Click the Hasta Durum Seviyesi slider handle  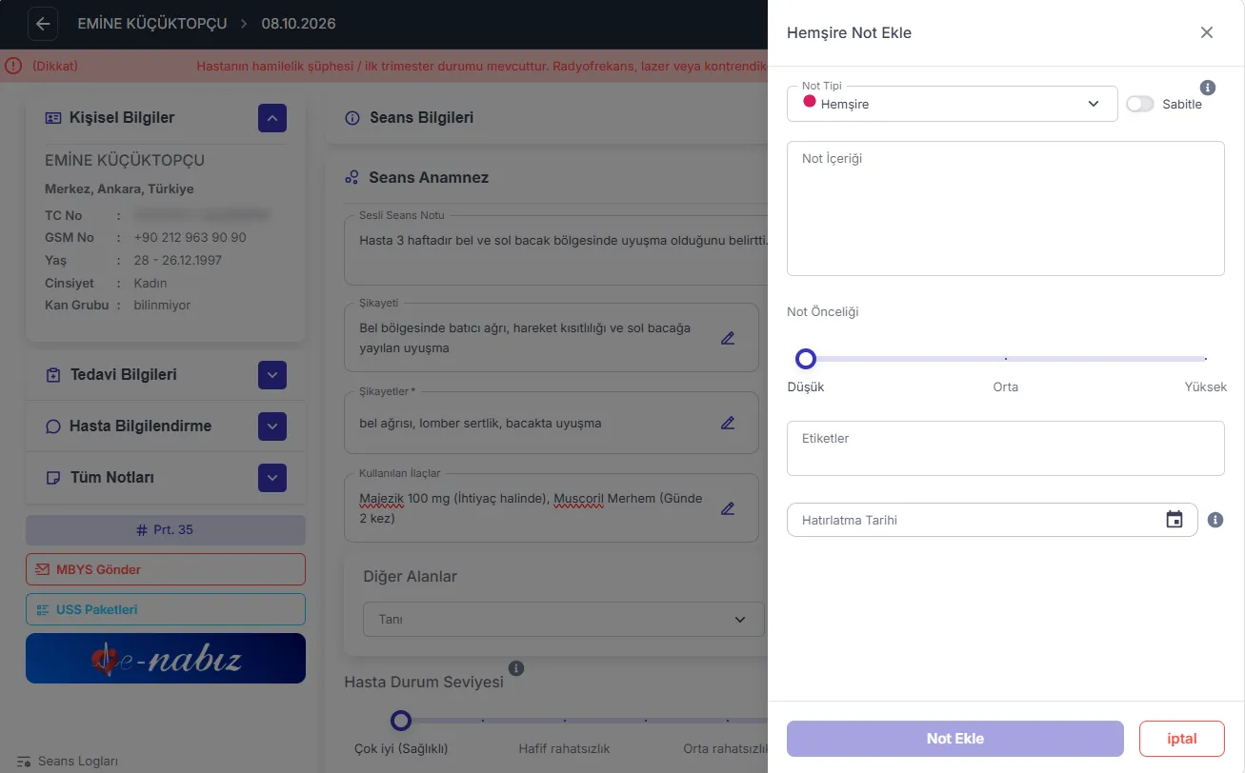[x=401, y=721]
